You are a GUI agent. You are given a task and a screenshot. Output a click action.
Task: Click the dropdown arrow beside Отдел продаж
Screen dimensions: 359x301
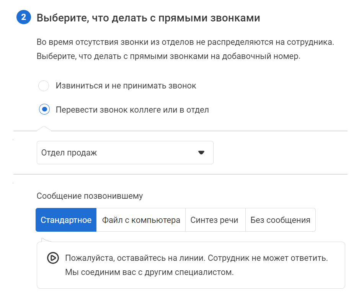(201, 153)
